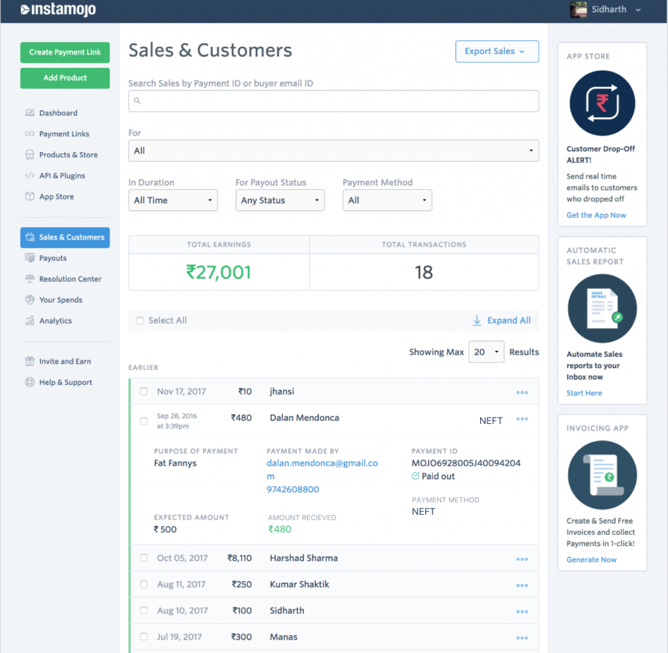Click the Automatic Sales Report thumbnail image
This screenshot has width=668, height=653.
[601, 309]
